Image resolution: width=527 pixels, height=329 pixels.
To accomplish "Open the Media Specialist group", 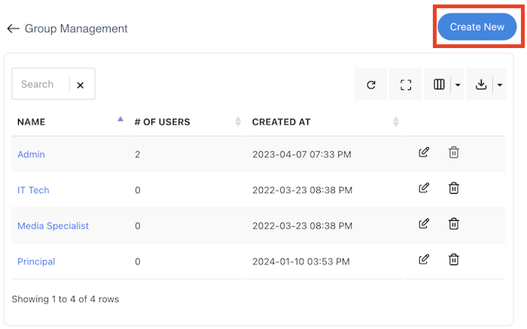I will pyautogui.click(x=53, y=225).
